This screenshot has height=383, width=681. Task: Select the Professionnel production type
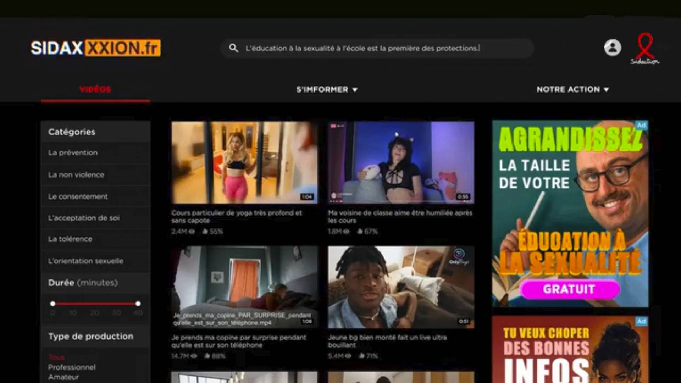[x=72, y=367]
